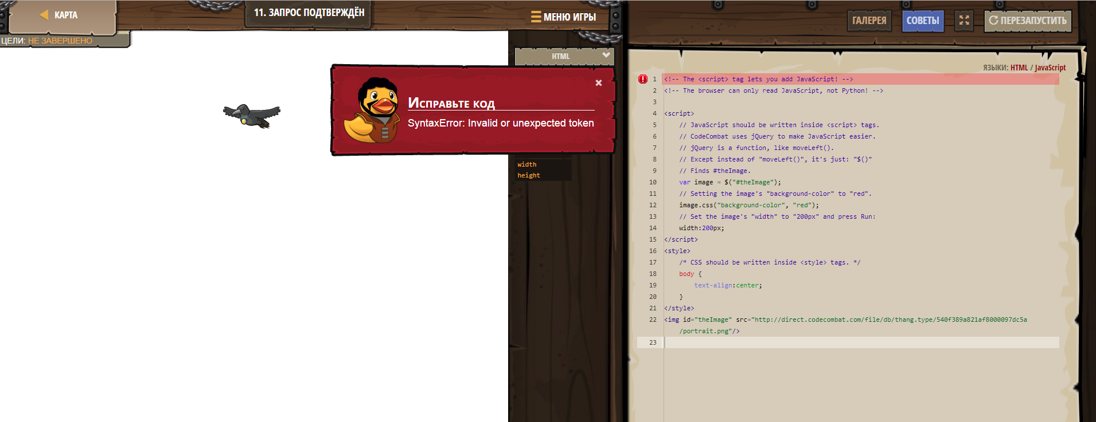Click the duck avatar in the error popup
This screenshot has width=1096, height=422.
(372, 110)
